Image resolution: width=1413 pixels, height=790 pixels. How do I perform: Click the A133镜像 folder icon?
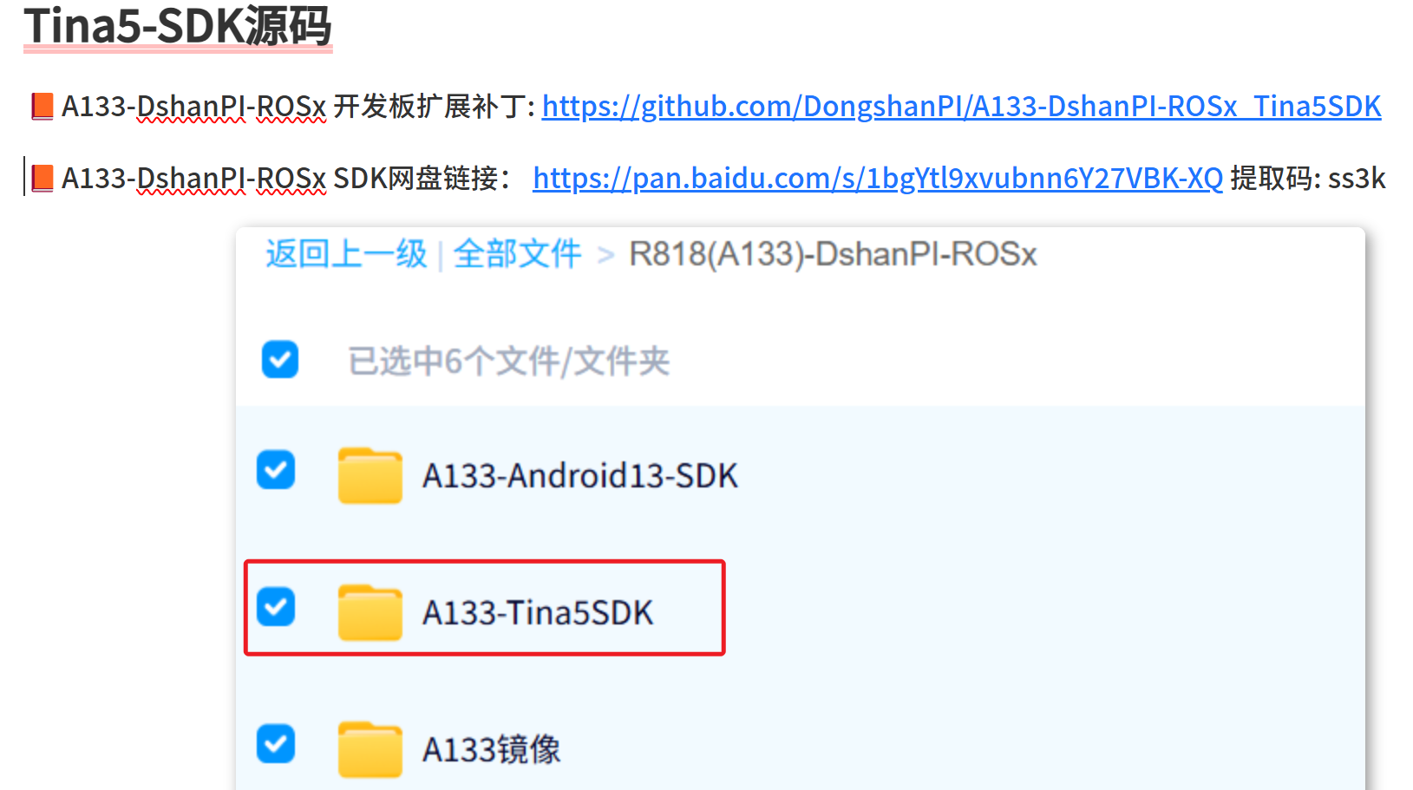pos(370,749)
